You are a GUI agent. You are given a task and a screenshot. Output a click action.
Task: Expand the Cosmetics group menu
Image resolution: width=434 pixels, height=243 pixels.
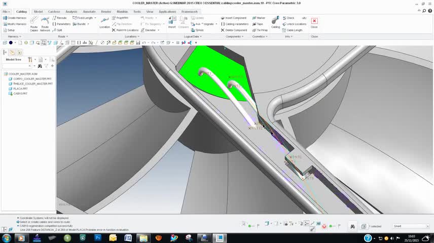(x=260, y=36)
